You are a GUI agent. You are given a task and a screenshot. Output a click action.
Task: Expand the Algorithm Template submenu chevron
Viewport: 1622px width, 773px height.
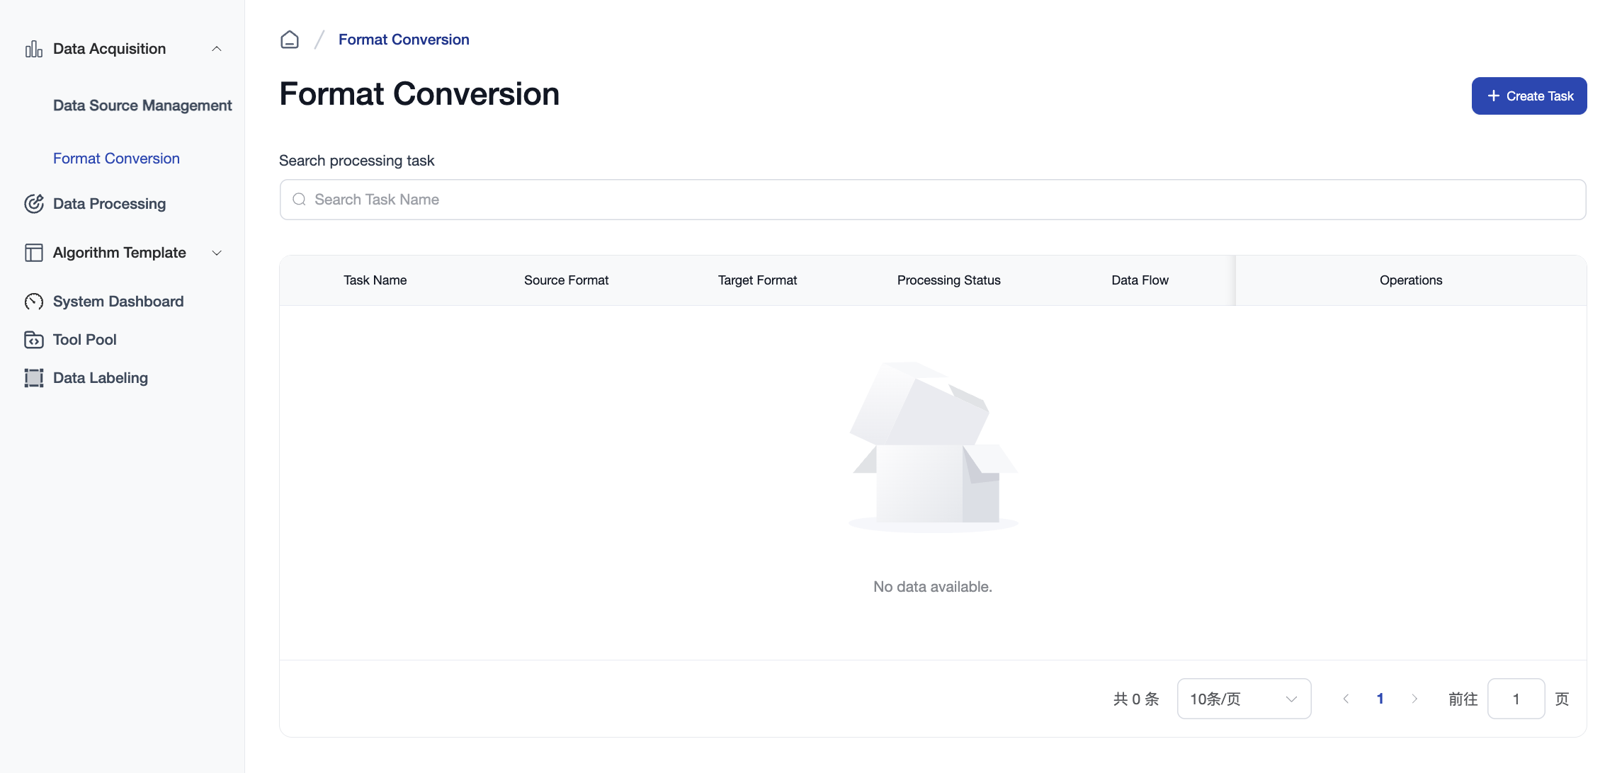(217, 253)
